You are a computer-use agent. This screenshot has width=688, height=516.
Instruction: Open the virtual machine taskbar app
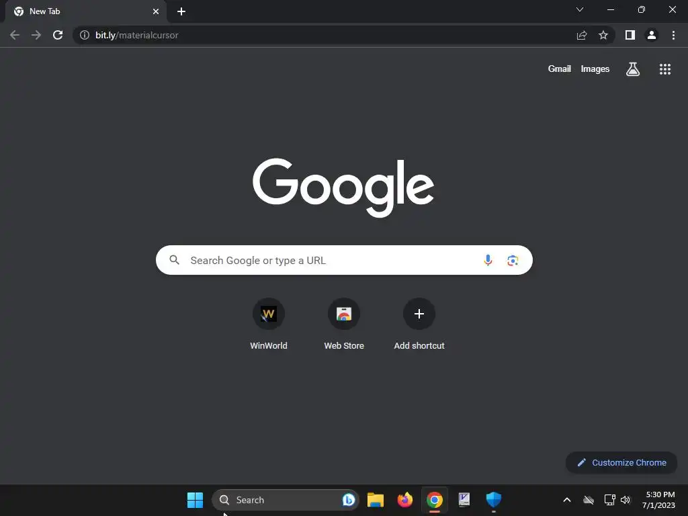[x=464, y=500]
